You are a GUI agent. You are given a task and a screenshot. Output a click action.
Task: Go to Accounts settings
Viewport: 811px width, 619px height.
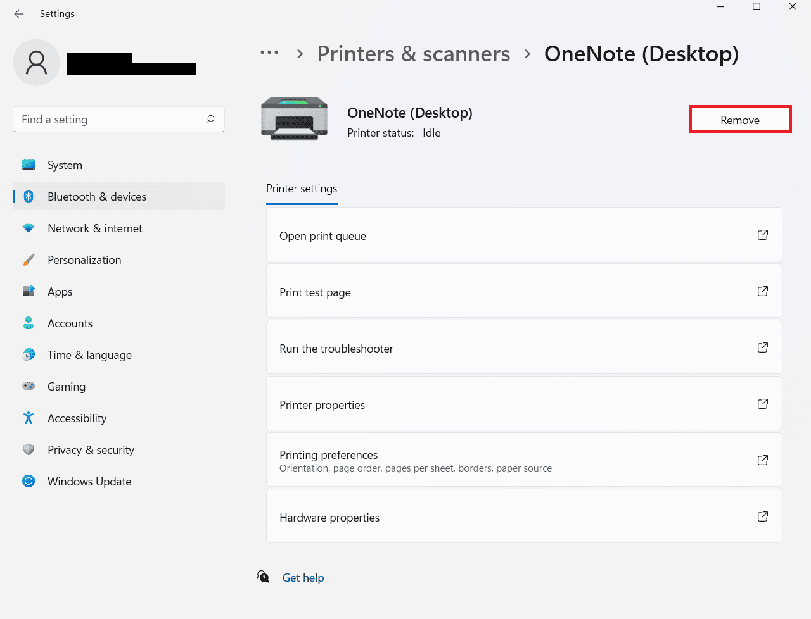(118, 323)
